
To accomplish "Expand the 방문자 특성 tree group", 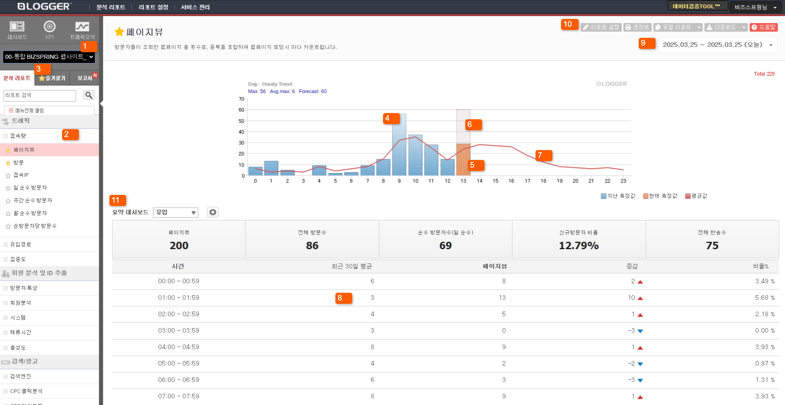I will [6, 288].
